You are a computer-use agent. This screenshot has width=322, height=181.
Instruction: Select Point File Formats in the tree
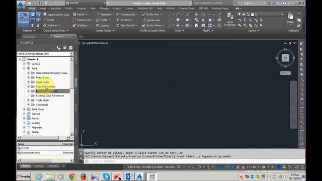point(46,86)
